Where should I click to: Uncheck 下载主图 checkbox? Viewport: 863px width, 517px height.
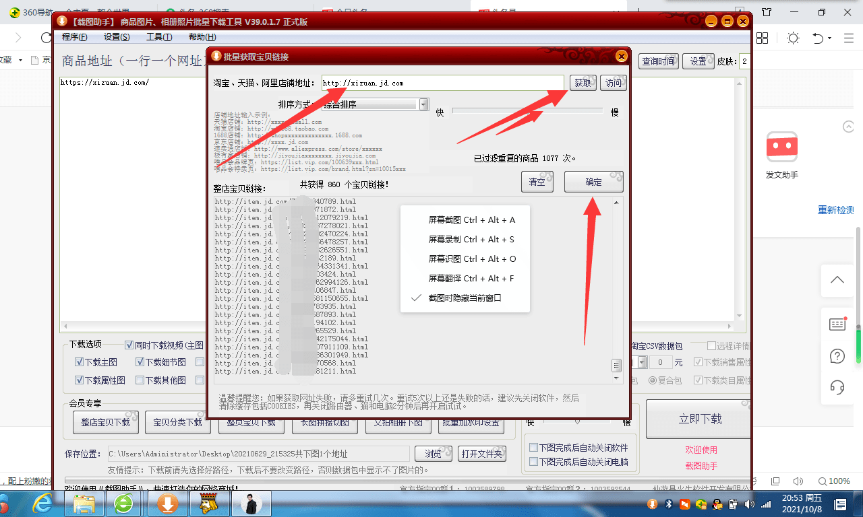click(x=79, y=362)
